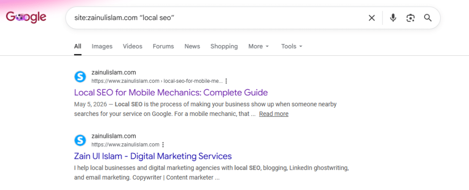Start voice search with microphone icon
Viewport: 469px width, 190px height.
tap(393, 18)
